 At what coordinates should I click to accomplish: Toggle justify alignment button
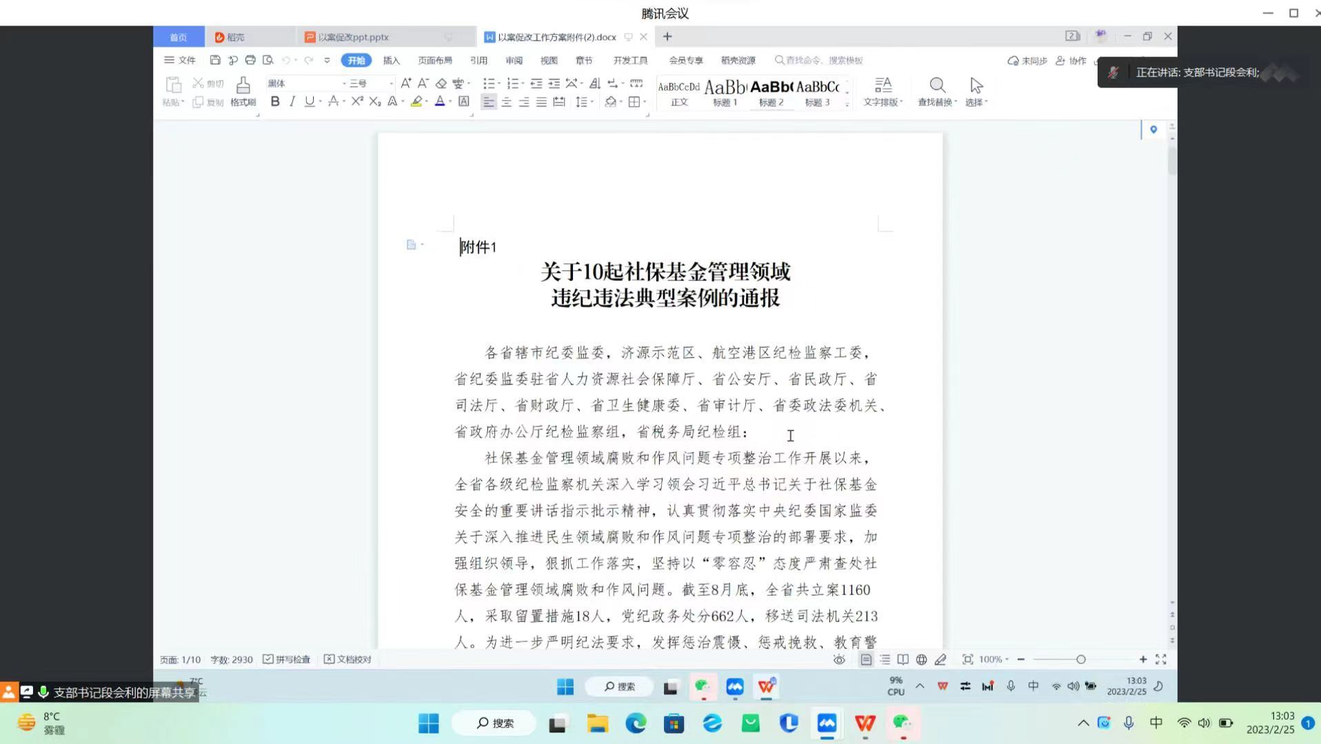pos(541,102)
